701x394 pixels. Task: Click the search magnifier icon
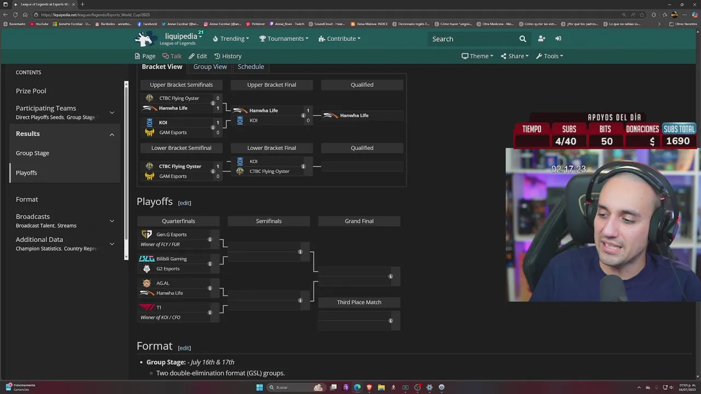[x=522, y=39]
